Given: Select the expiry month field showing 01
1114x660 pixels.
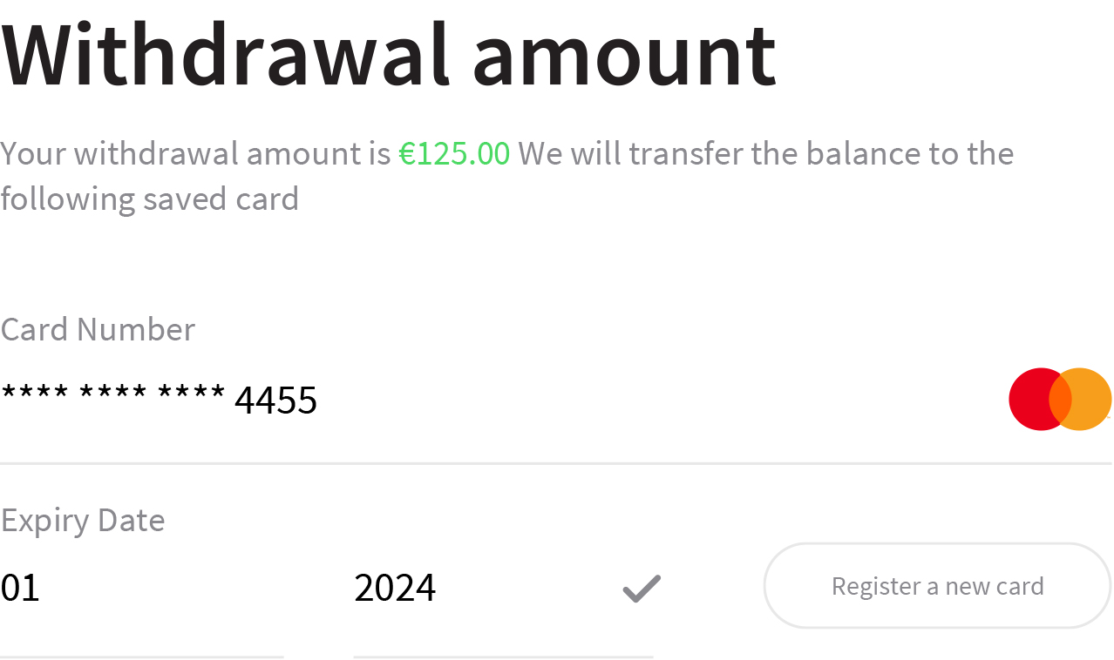Looking at the screenshot, I should click(142, 588).
